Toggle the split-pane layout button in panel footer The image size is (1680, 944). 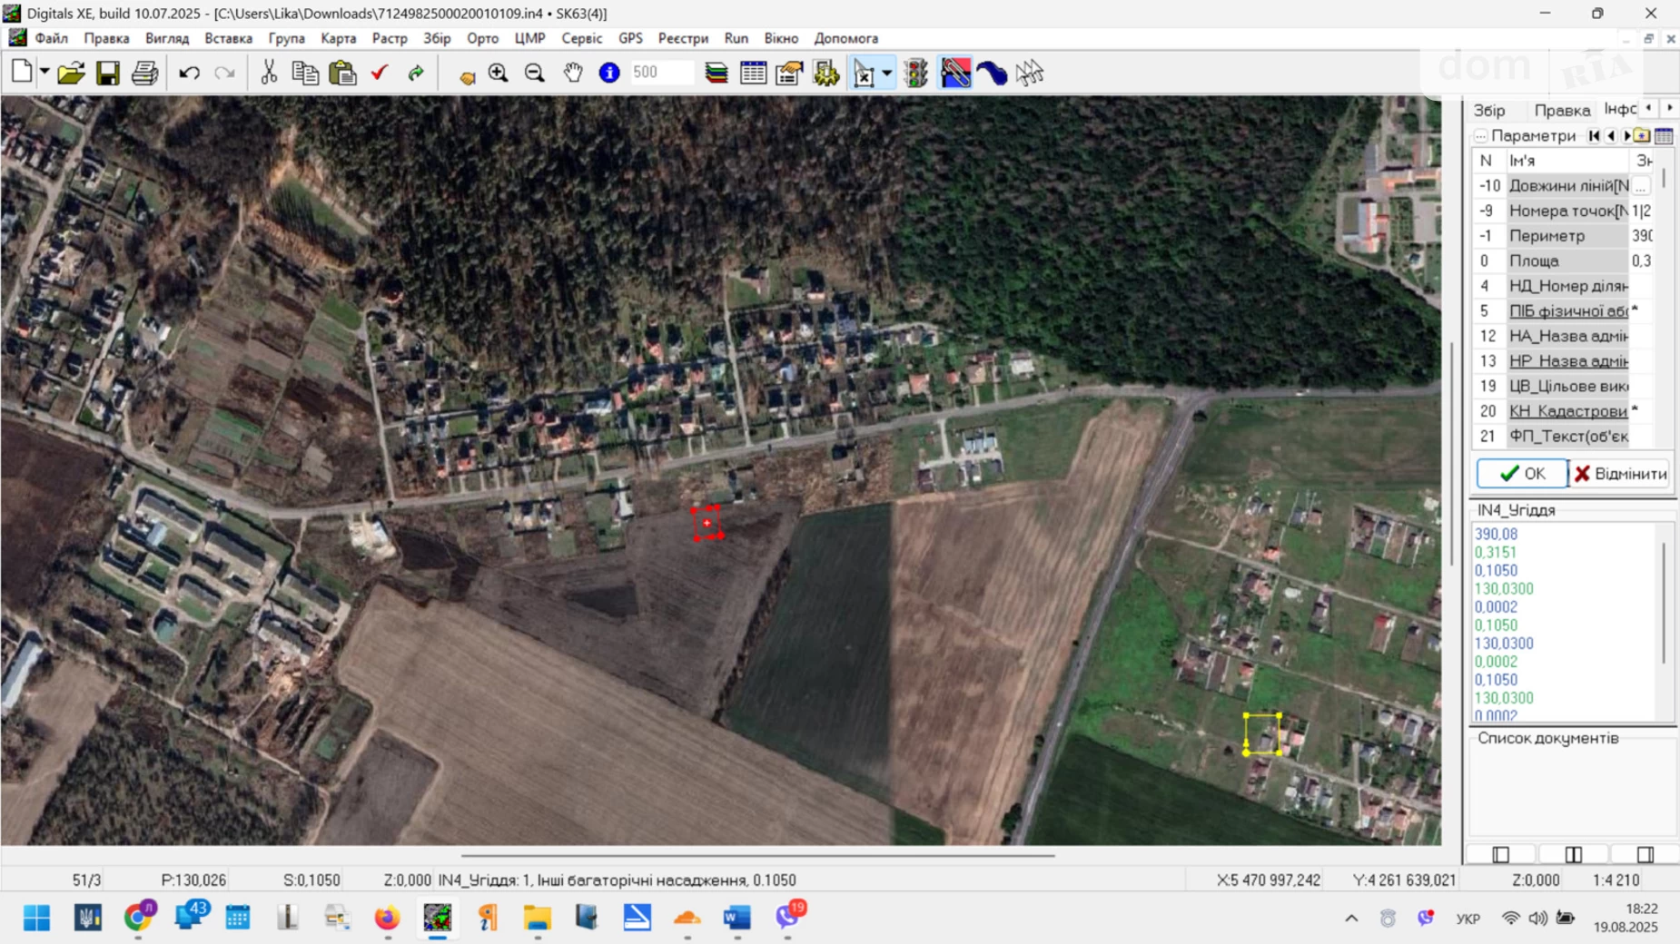coord(1573,854)
